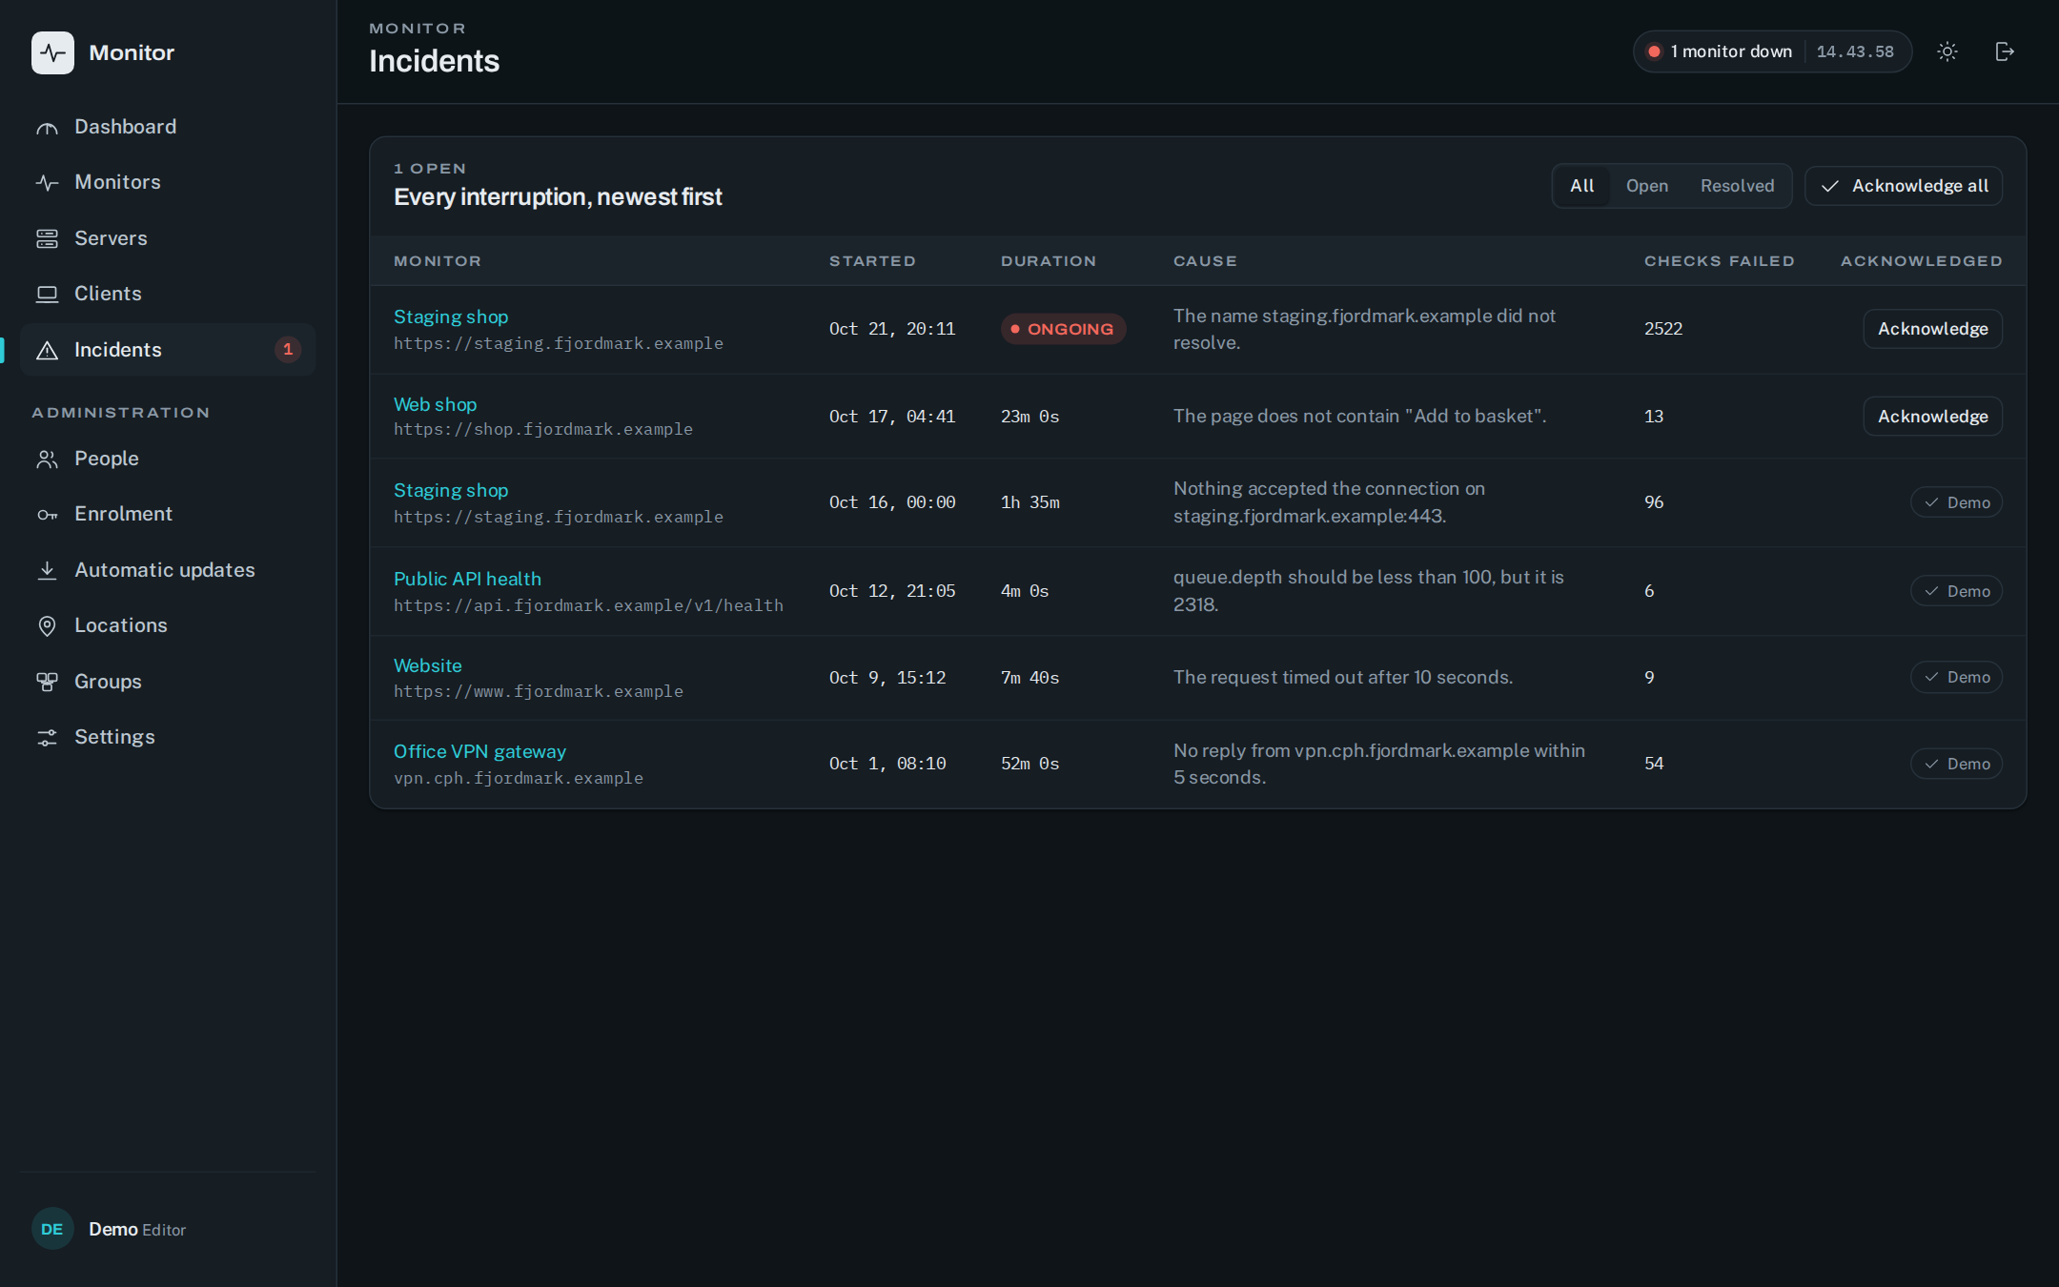The height and width of the screenshot is (1287, 2059).
Task: Acknowledge the ongoing Staging shop incident
Action: tap(1932, 329)
